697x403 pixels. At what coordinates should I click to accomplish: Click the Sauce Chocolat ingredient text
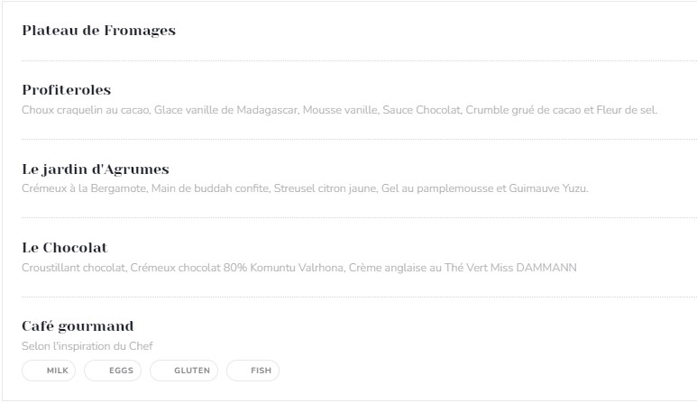point(421,110)
